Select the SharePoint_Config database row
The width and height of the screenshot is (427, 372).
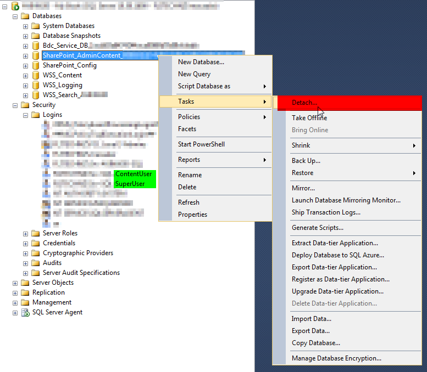pos(70,65)
